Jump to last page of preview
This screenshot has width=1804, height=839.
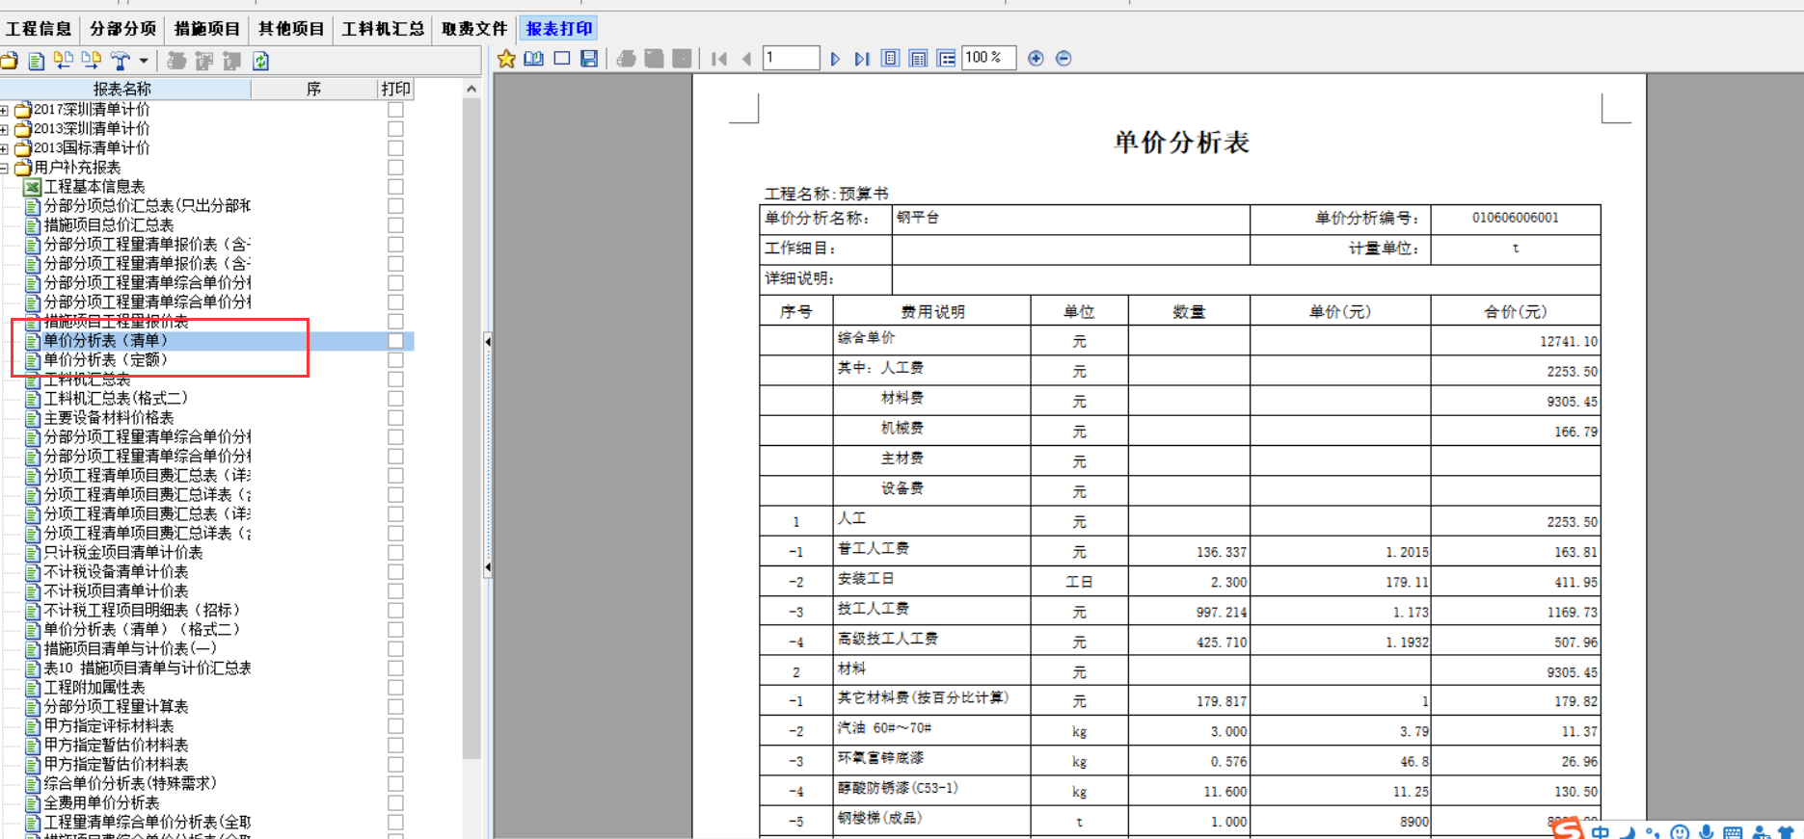pyautogui.click(x=862, y=59)
